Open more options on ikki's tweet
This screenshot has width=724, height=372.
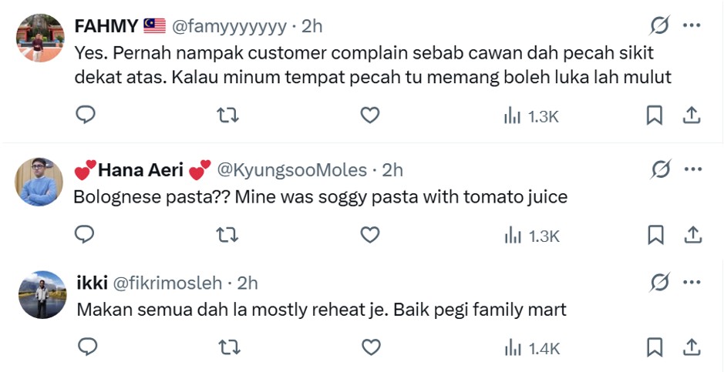pyautogui.click(x=692, y=283)
